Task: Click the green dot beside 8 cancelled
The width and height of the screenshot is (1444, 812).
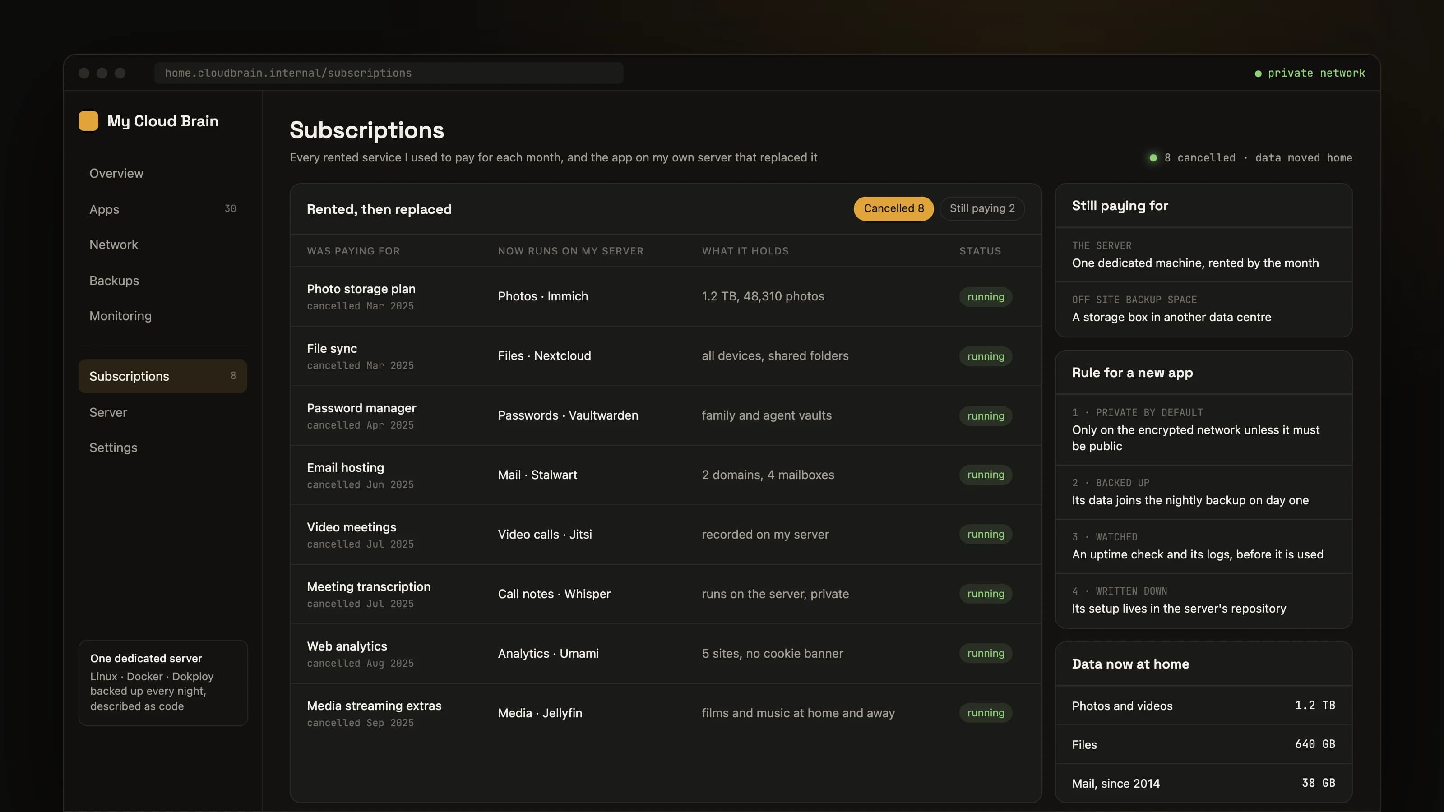Action: (x=1153, y=158)
